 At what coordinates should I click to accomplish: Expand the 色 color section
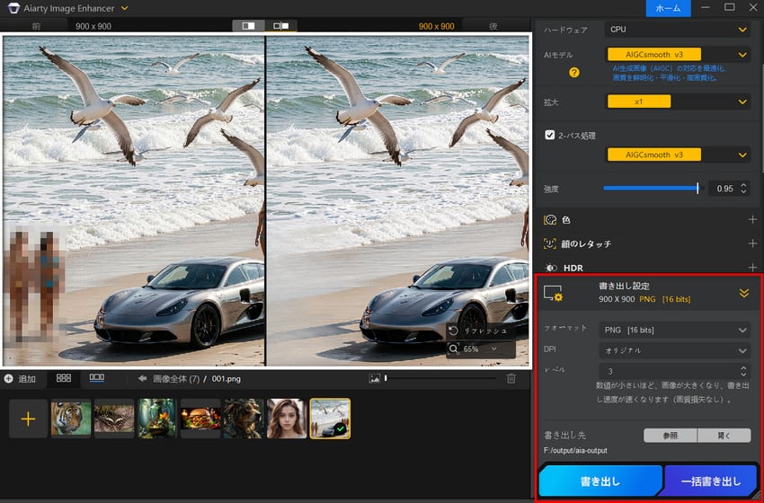point(752,220)
